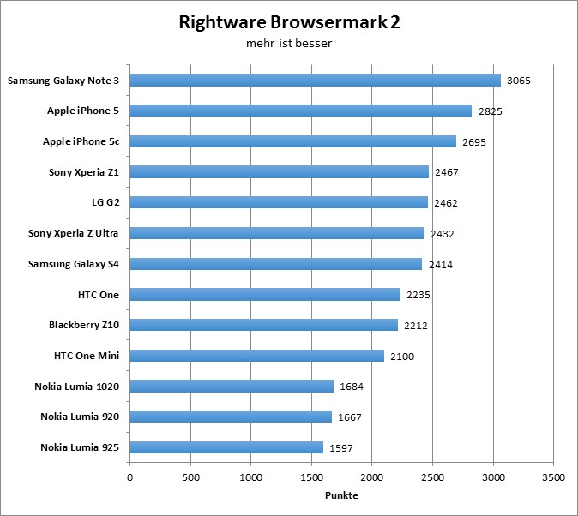Select the data value 2695
This screenshot has width=578, height=516.
pyautogui.click(x=474, y=142)
